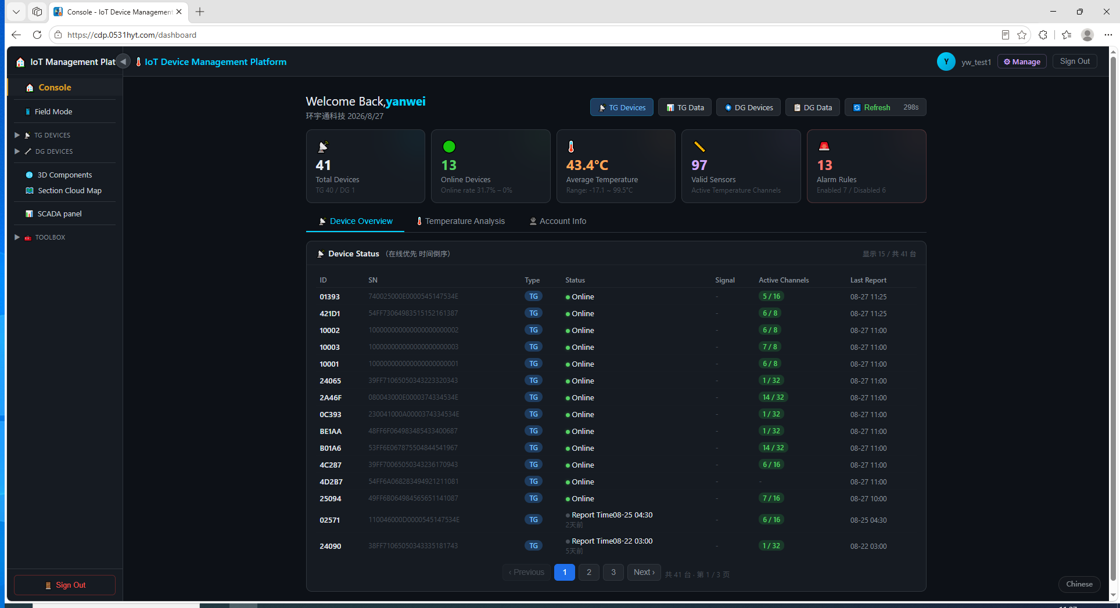Open Console in the sidebar
Viewport: 1120px width, 608px height.
(x=65, y=88)
